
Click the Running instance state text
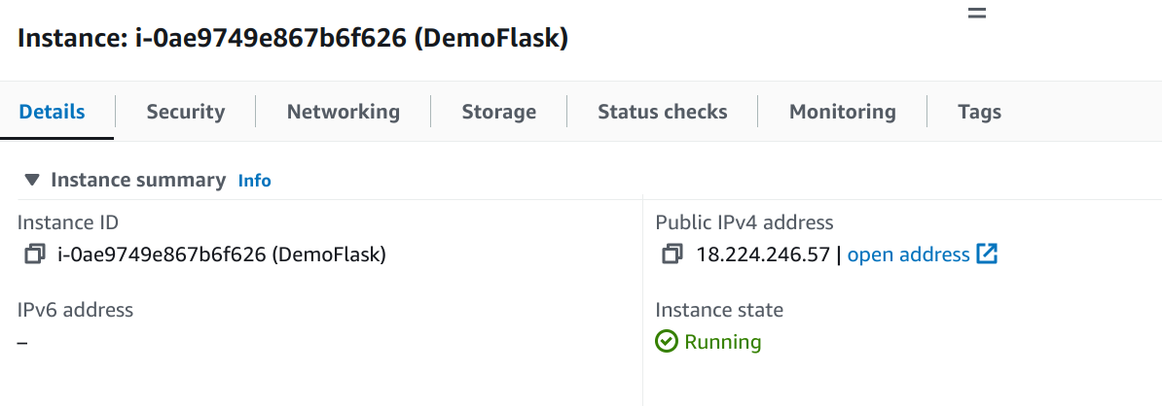point(722,342)
